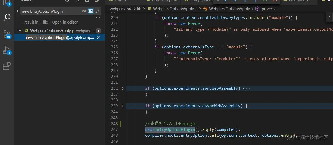Toggle Match Case (Aa) in the search box
Screen dimensions: 333x145
[84, 11]
